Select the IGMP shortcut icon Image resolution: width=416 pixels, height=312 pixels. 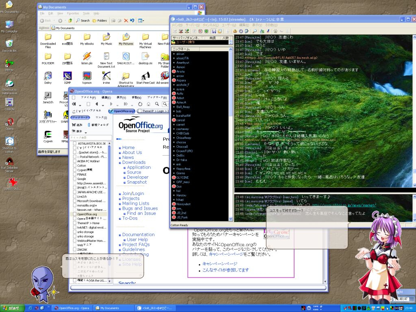click(x=67, y=78)
